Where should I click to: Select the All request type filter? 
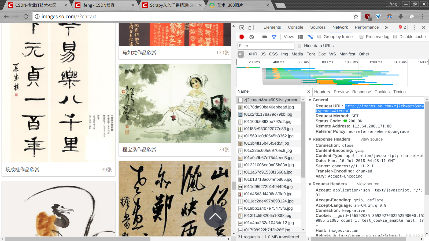coord(241,54)
